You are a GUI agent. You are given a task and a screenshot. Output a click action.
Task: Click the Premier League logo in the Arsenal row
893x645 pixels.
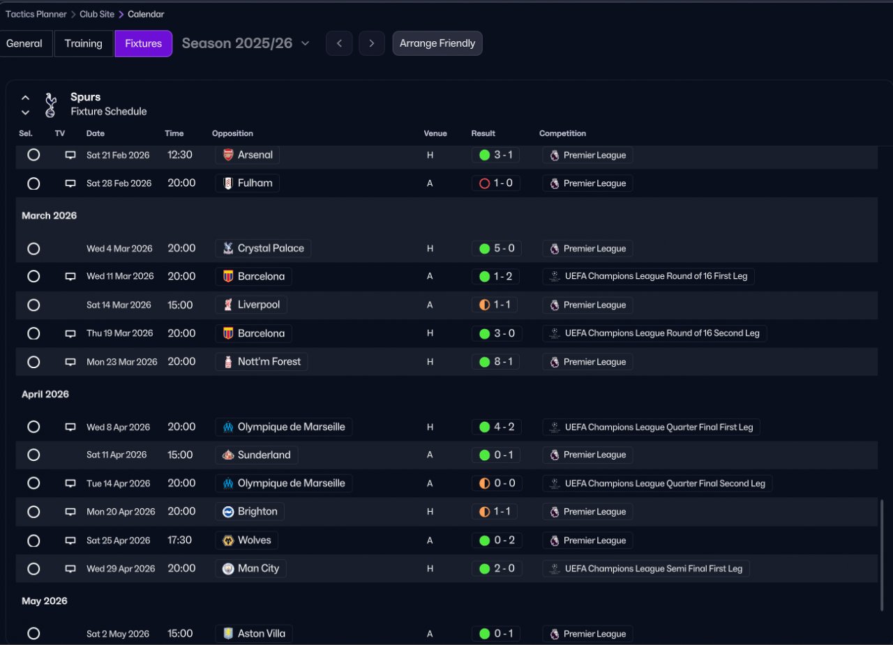(x=555, y=155)
